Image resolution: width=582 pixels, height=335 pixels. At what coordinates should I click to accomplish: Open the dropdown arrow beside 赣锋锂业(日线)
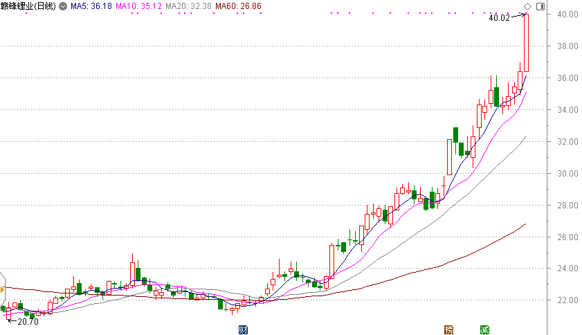pyautogui.click(x=64, y=6)
